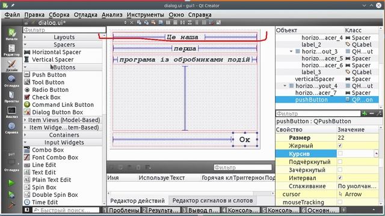
Task: Open Отладка debug mode
Action: click(11, 82)
